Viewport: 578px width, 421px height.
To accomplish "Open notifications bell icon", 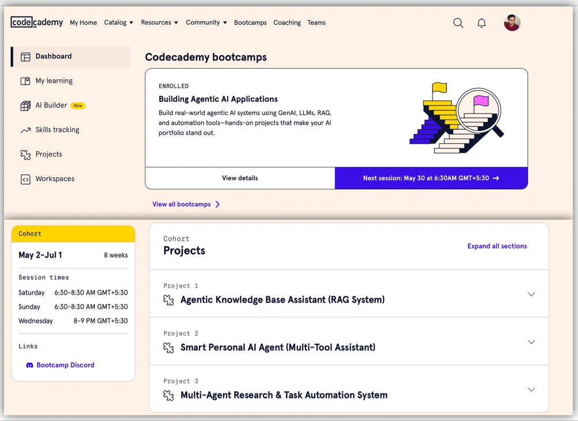I will [x=481, y=23].
